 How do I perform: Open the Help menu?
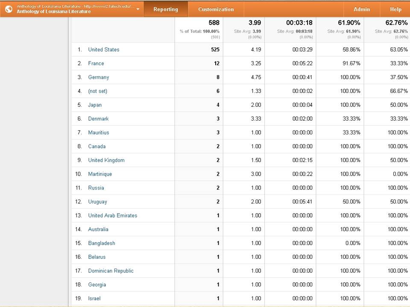(x=395, y=9)
